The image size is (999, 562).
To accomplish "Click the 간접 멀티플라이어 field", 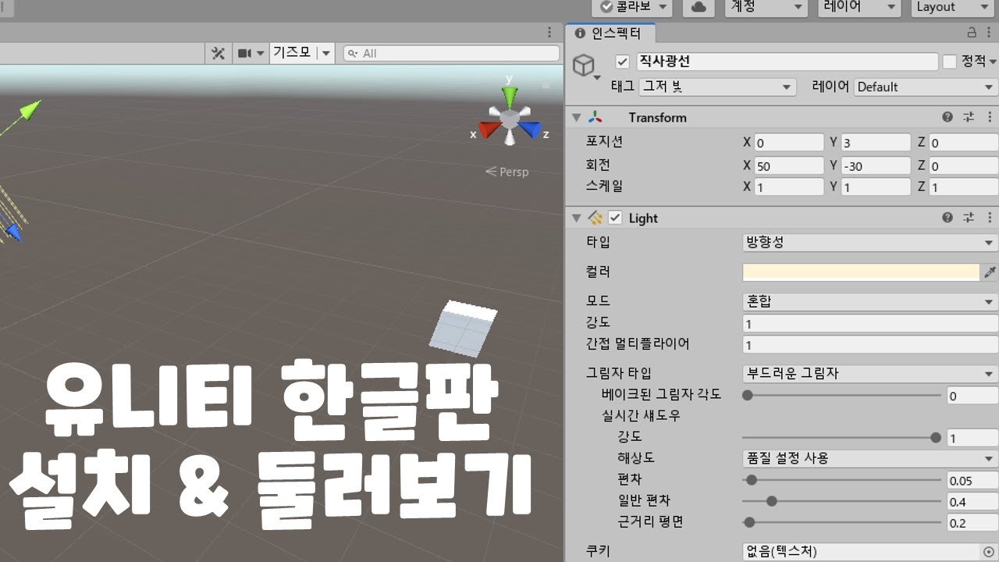I will pyautogui.click(x=870, y=345).
